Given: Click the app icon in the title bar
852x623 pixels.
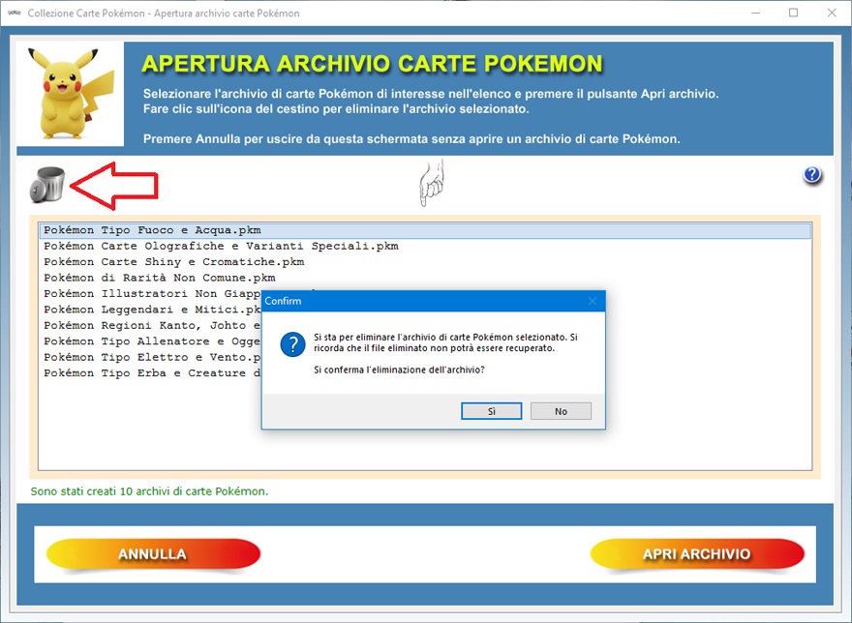Looking at the screenshot, I should pos(14,14).
